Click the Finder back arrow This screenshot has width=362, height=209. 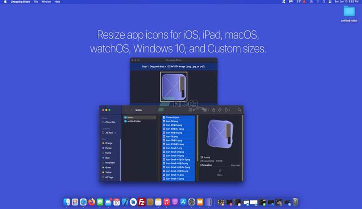point(126,110)
